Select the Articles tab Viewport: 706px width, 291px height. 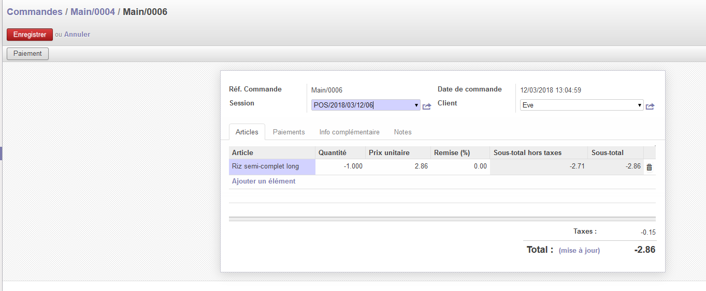point(247,132)
